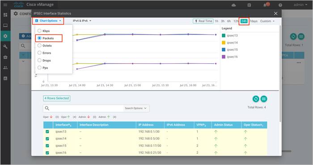Open the vAnalytics chart icon in sidebar
This screenshot has width=313, height=165.
click(5, 78)
